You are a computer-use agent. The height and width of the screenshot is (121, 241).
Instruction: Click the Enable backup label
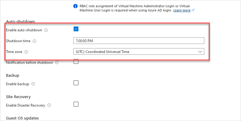17,84
